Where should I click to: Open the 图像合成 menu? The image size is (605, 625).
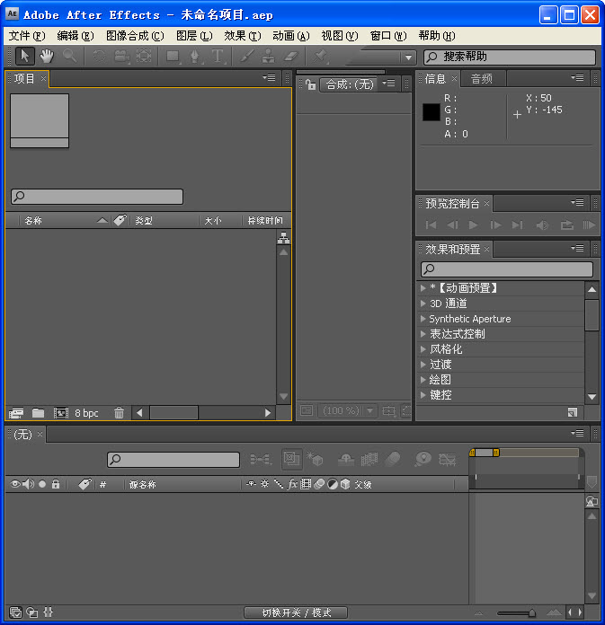135,36
